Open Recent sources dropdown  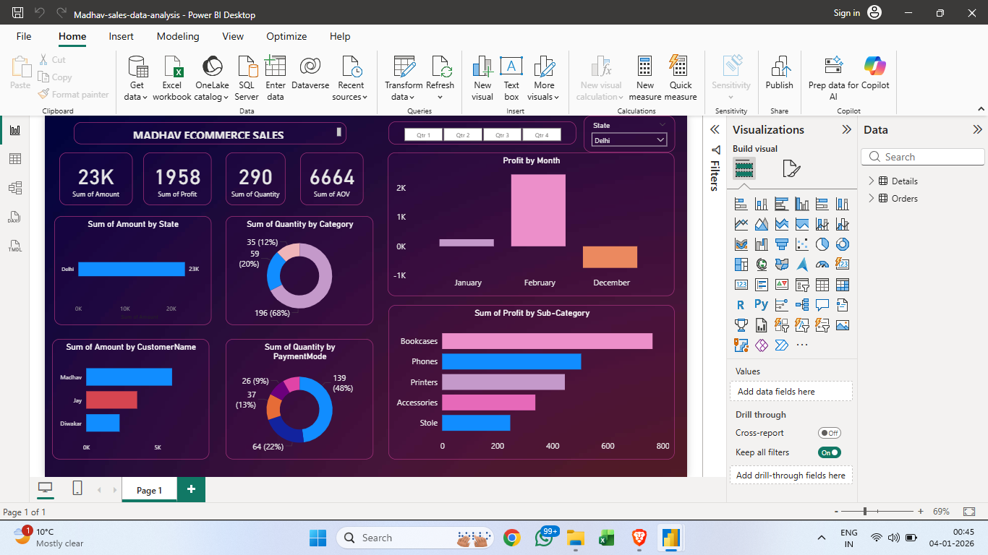pos(351,79)
